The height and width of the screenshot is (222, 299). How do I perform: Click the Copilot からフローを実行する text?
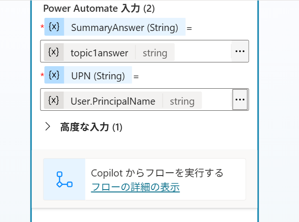click(157, 173)
